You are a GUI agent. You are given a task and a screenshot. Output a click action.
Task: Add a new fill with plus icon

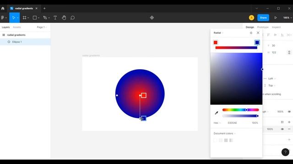[x=289, y=122]
